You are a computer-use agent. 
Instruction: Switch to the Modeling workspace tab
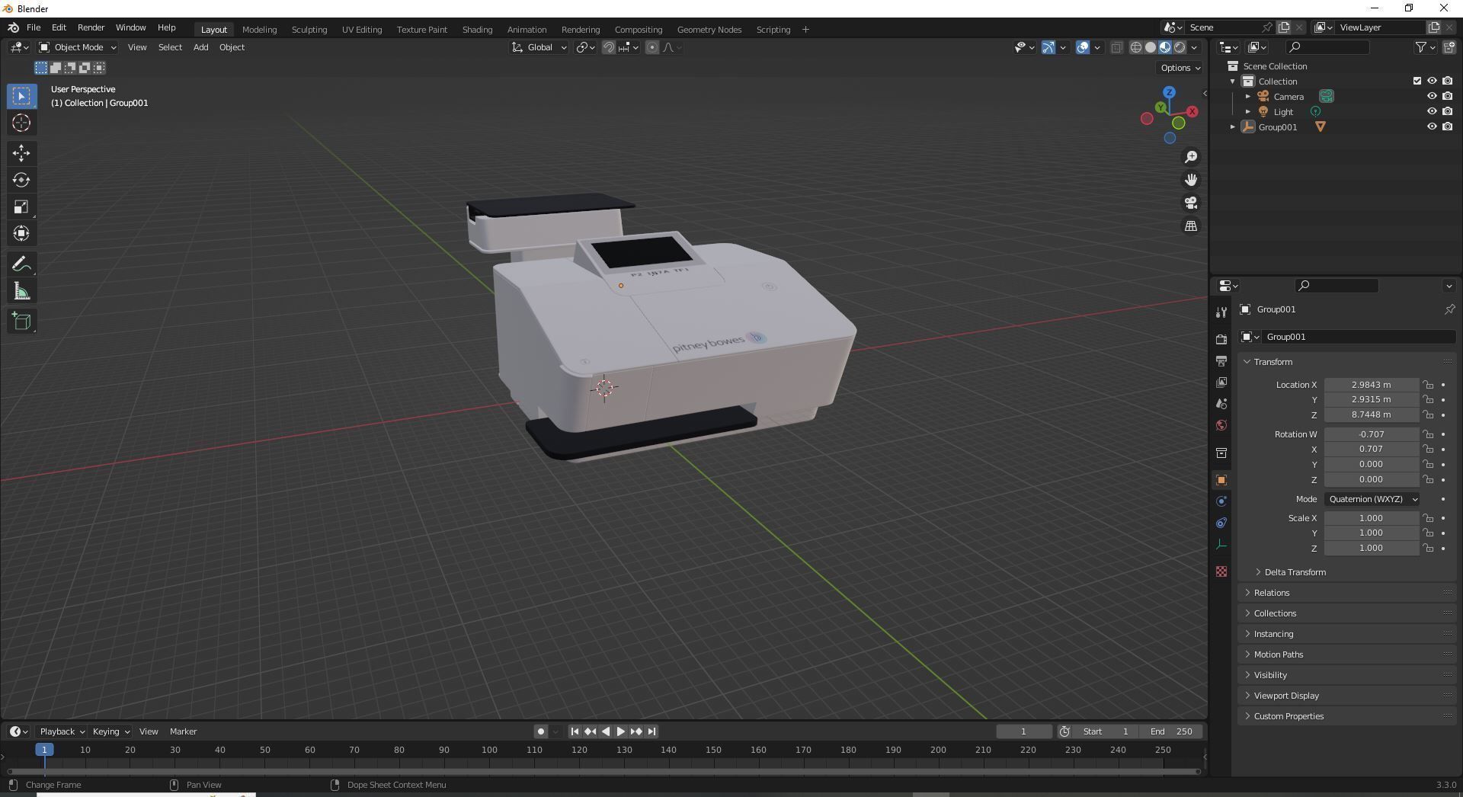[x=259, y=30]
